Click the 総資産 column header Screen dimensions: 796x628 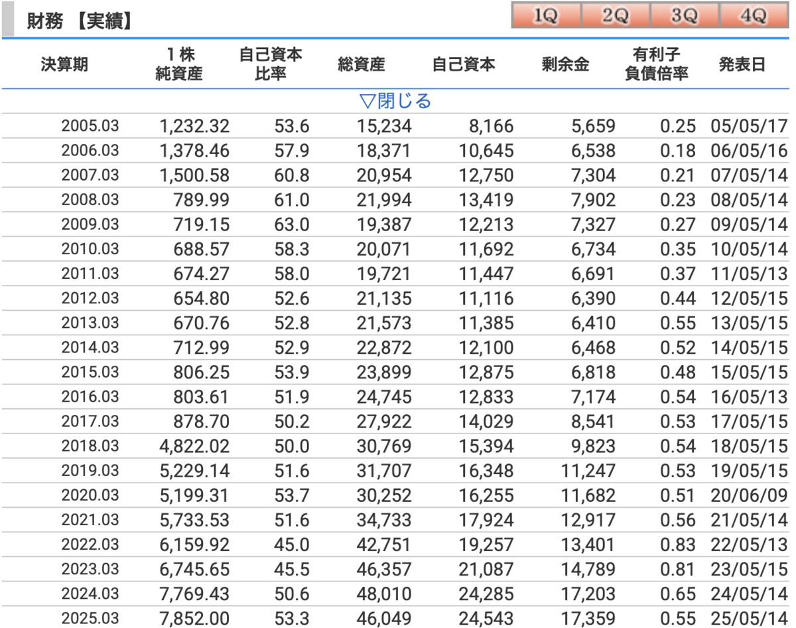(x=362, y=64)
